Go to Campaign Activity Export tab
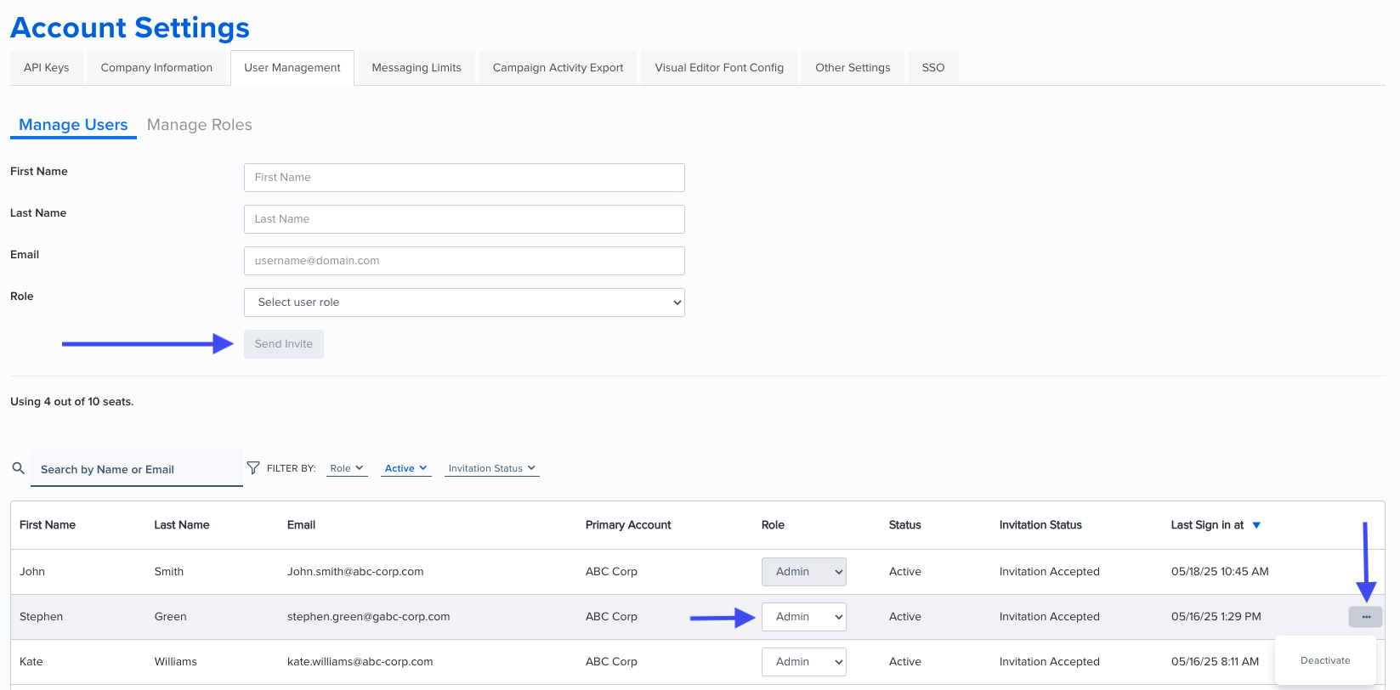The height and width of the screenshot is (690, 1400). pos(558,68)
